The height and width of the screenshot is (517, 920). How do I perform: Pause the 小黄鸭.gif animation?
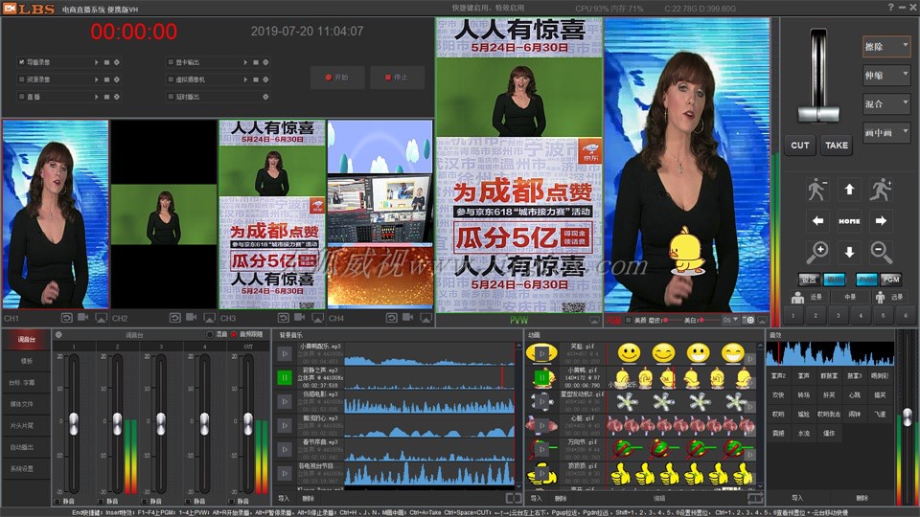tap(541, 377)
